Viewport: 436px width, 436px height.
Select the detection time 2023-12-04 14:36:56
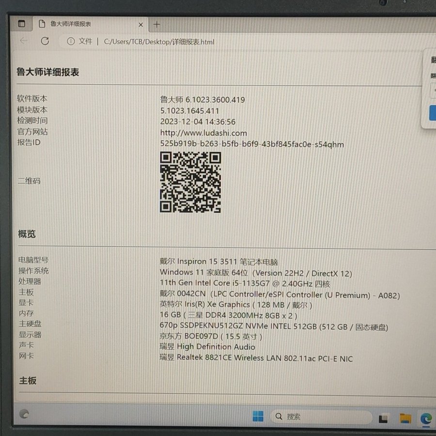click(x=198, y=122)
